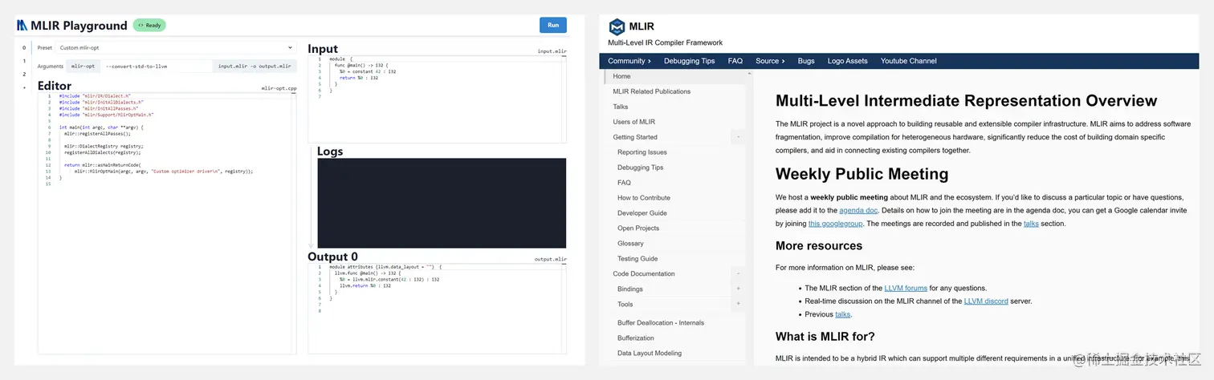Screen dimensions: 1214x380
Task: Open the LLVM discord link
Action: pos(986,301)
